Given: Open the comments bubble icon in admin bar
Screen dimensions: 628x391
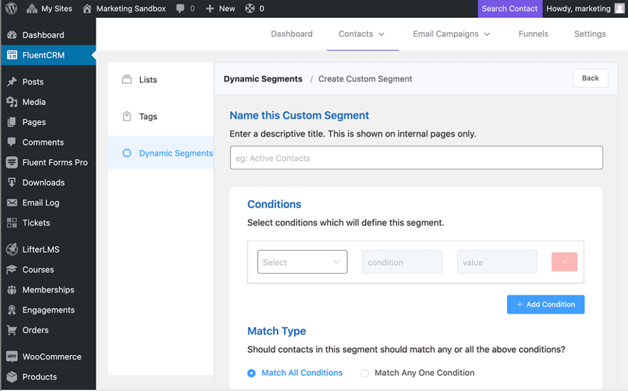Looking at the screenshot, I should [x=180, y=9].
